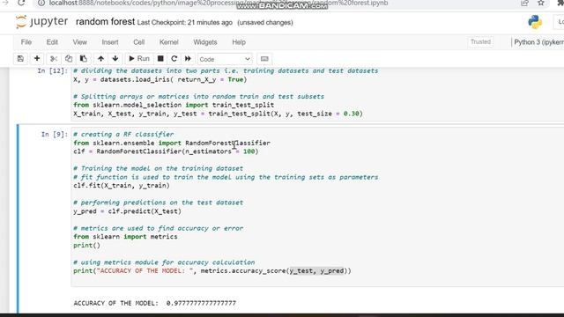The width and height of the screenshot is (564, 317).
Task: Move the selected cell down with the arrow
Action: 115,59
